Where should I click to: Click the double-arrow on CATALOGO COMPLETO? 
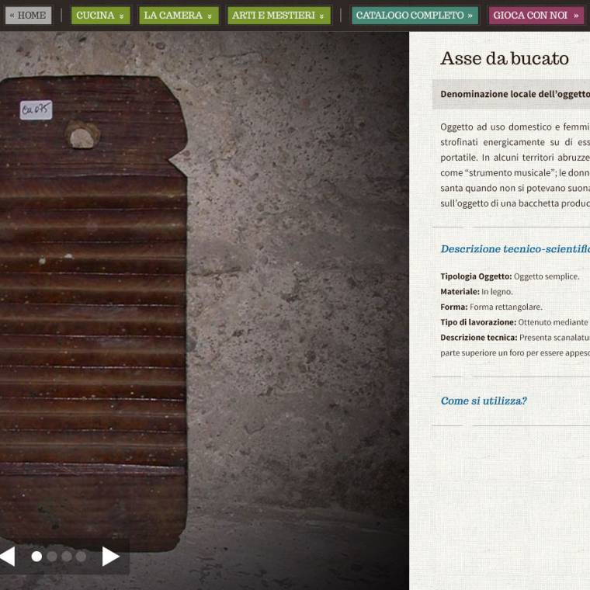pyautogui.click(x=470, y=16)
